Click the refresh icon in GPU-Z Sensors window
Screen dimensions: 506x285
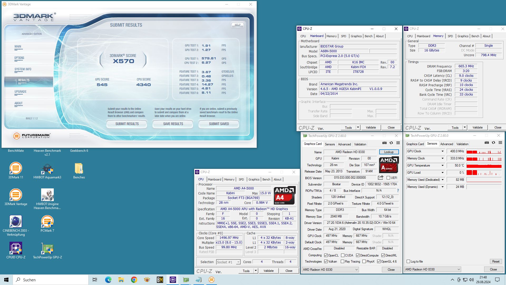[494, 142]
